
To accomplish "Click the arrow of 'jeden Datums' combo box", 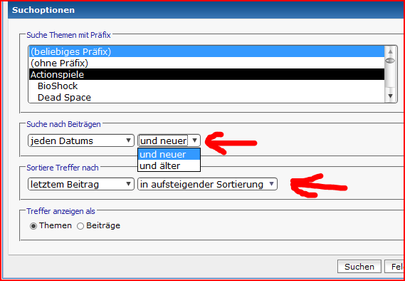I will (x=128, y=140).
